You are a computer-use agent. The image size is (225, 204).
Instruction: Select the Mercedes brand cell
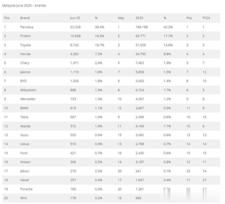pos(28,99)
